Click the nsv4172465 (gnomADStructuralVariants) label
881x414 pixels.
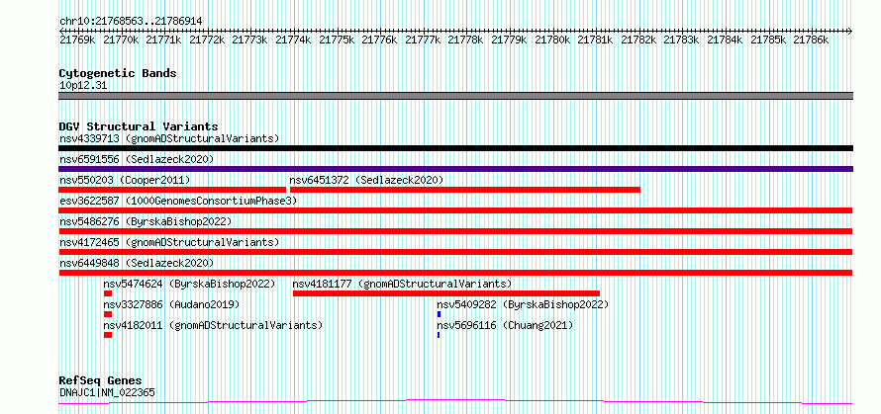pos(169,242)
